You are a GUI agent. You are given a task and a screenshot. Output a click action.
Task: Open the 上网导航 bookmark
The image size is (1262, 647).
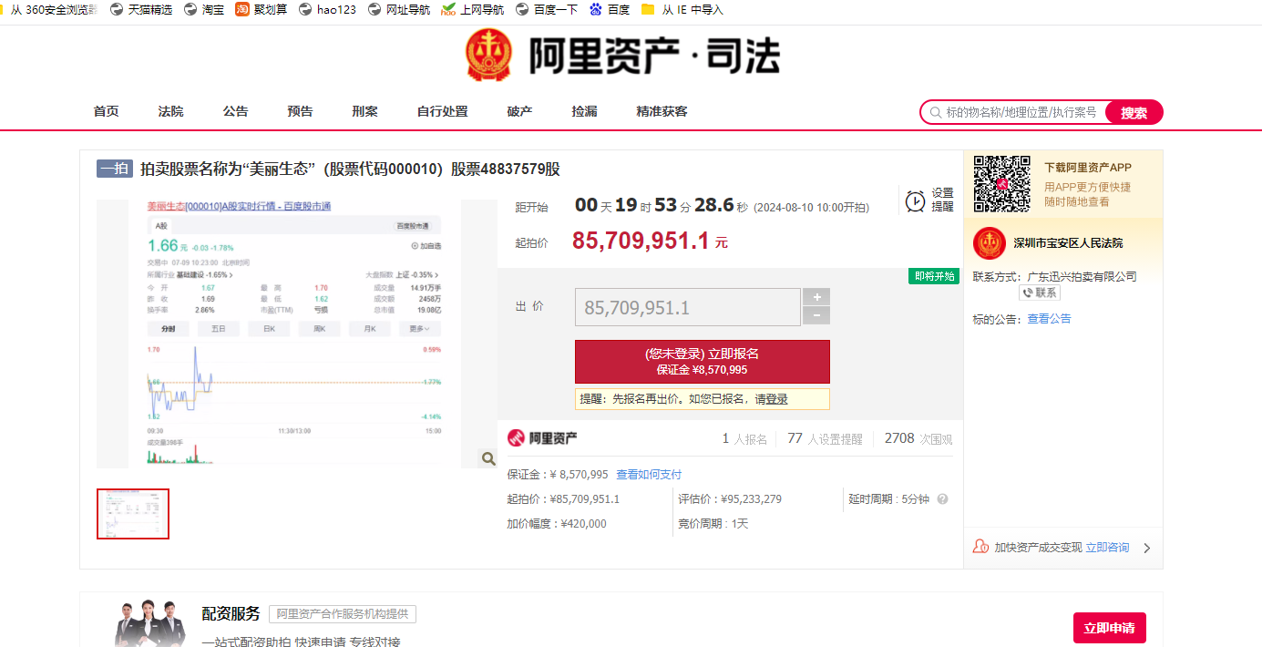pos(472,9)
